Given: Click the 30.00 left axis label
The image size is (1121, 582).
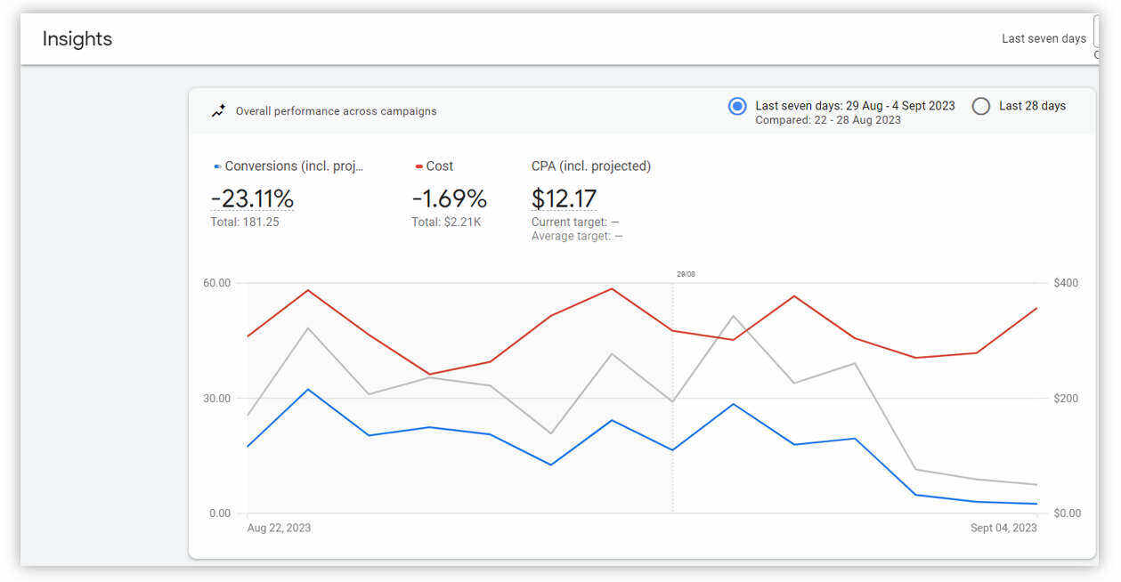Looking at the screenshot, I should (x=216, y=398).
